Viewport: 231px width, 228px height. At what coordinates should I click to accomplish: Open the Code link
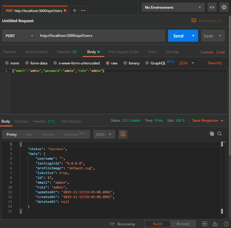(x=221, y=52)
